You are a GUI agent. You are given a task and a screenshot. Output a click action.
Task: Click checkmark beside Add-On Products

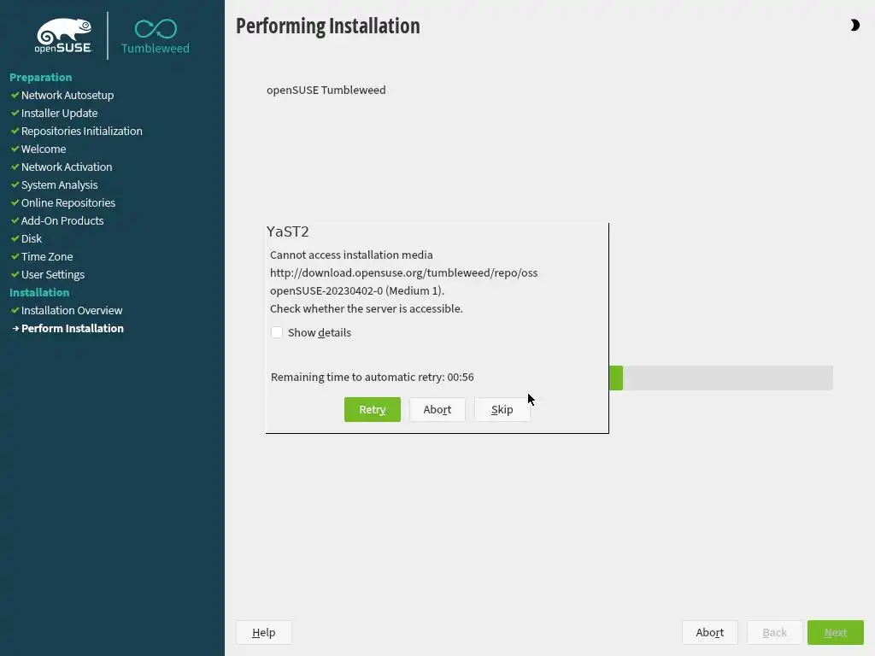[x=15, y=220]
